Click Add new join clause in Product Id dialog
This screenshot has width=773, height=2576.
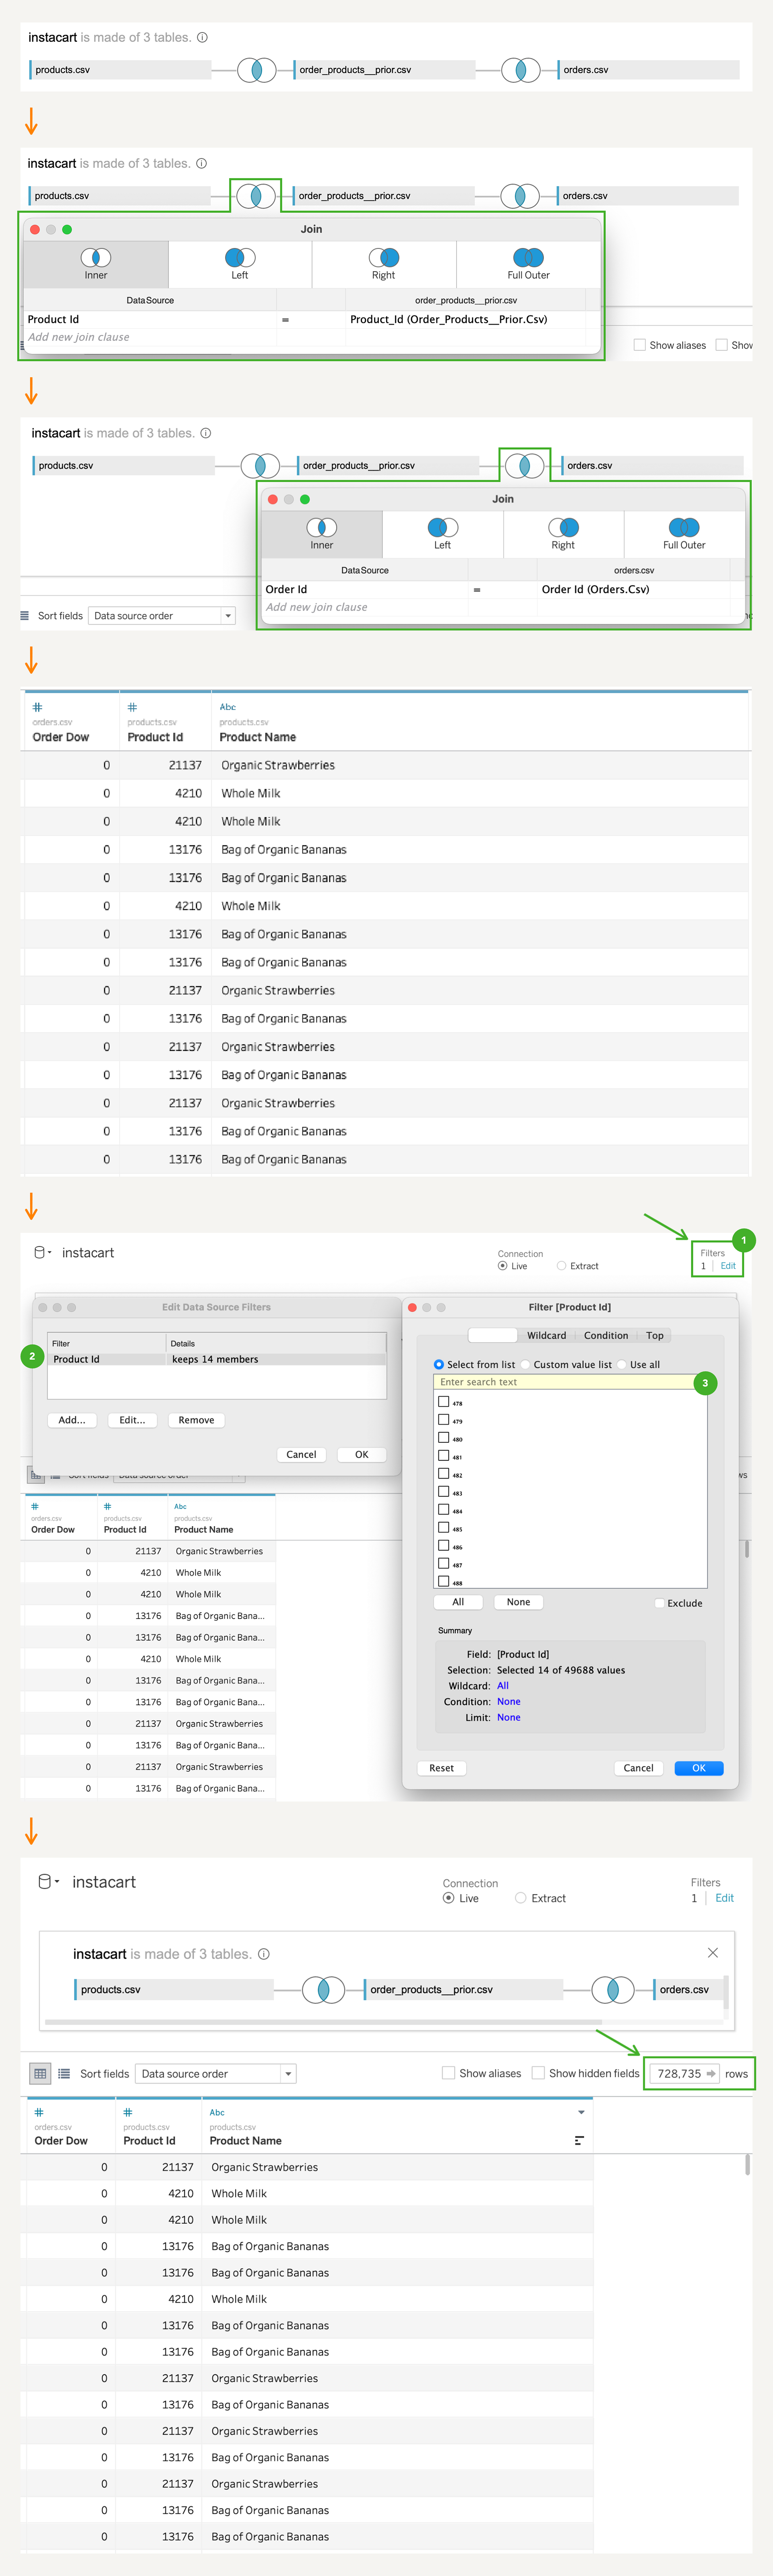tap(78, 337)
